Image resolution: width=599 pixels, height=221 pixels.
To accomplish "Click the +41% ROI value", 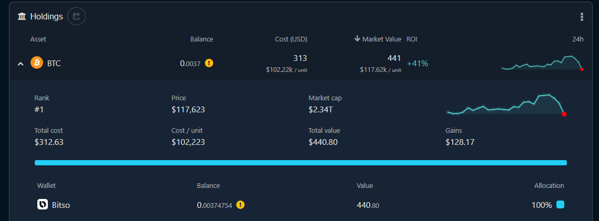I will pos(418,63).
